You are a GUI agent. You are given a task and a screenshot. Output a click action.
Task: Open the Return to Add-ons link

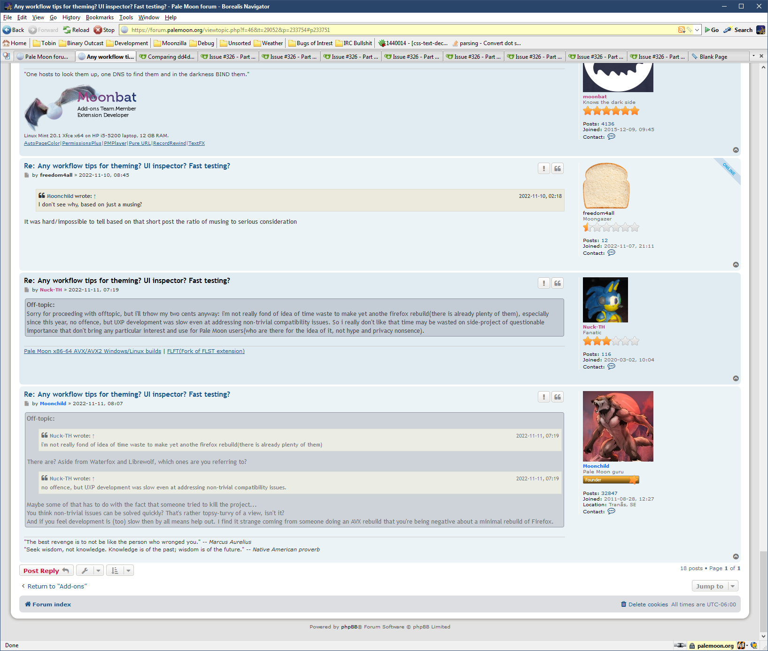[x=54, y=586]
